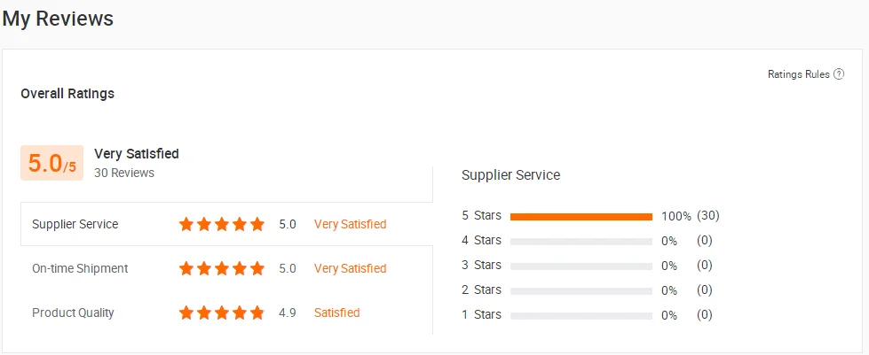Click the Supplier Service star rating icons
The height and width of the screenshot is (355, 869).
222,224
